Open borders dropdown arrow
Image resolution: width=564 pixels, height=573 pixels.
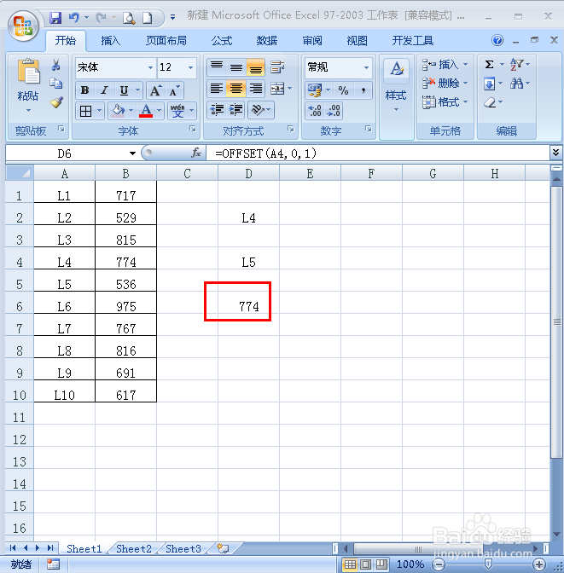pyautogui.click(x=100, y=110)
